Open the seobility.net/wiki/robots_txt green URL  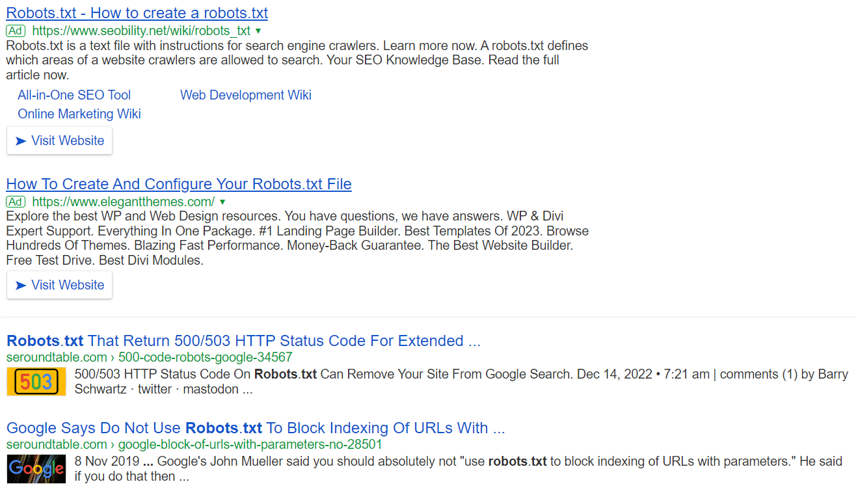(x=141, y=31)
